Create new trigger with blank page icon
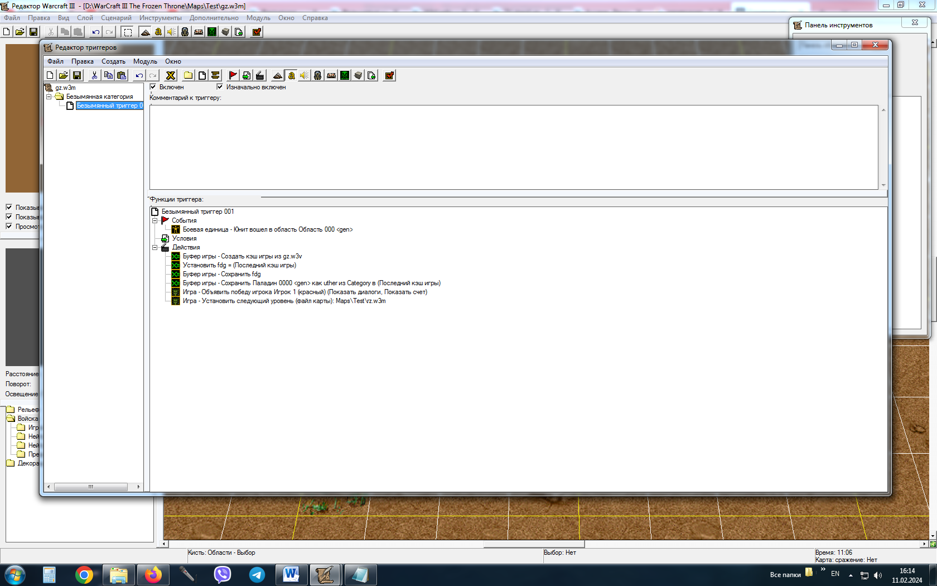This screenshot has height=586, width=937. (x=202, y=75)
